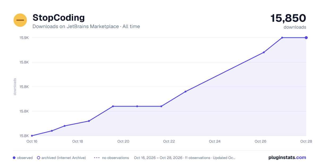Click the 15,850 downloads total
319x167 pixels.
click(288, 18)
